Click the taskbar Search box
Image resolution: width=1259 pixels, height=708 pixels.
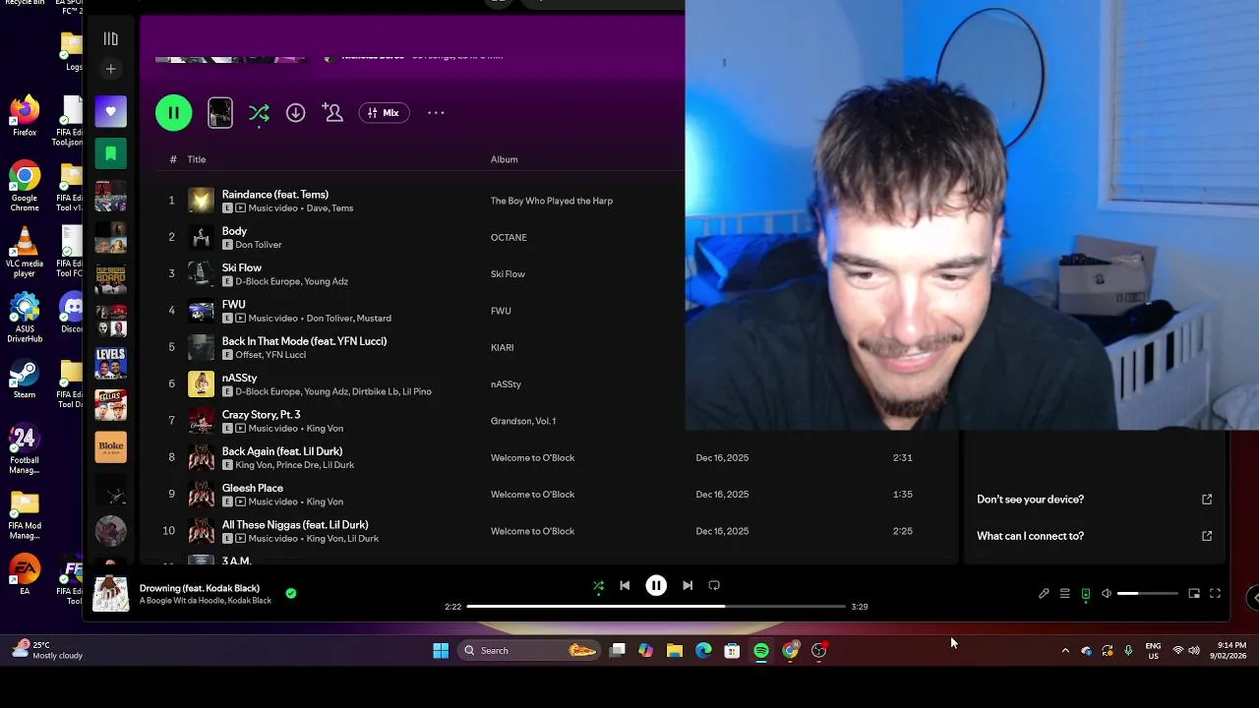point(531,650)
